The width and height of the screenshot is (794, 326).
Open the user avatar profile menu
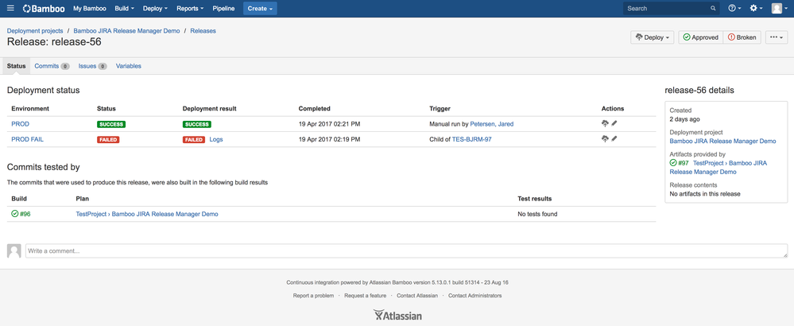tap(780, 8)
